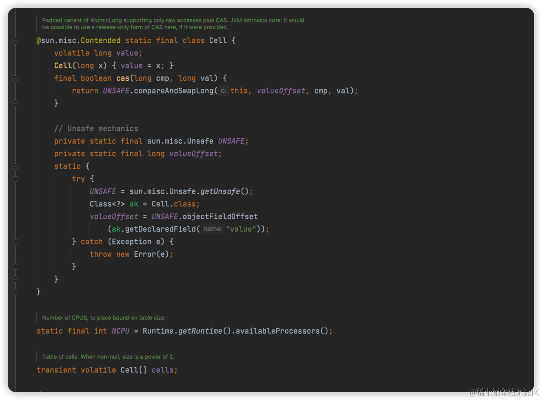Click the "value" string literal
The image size is (542, 400).
click(241, 229)
